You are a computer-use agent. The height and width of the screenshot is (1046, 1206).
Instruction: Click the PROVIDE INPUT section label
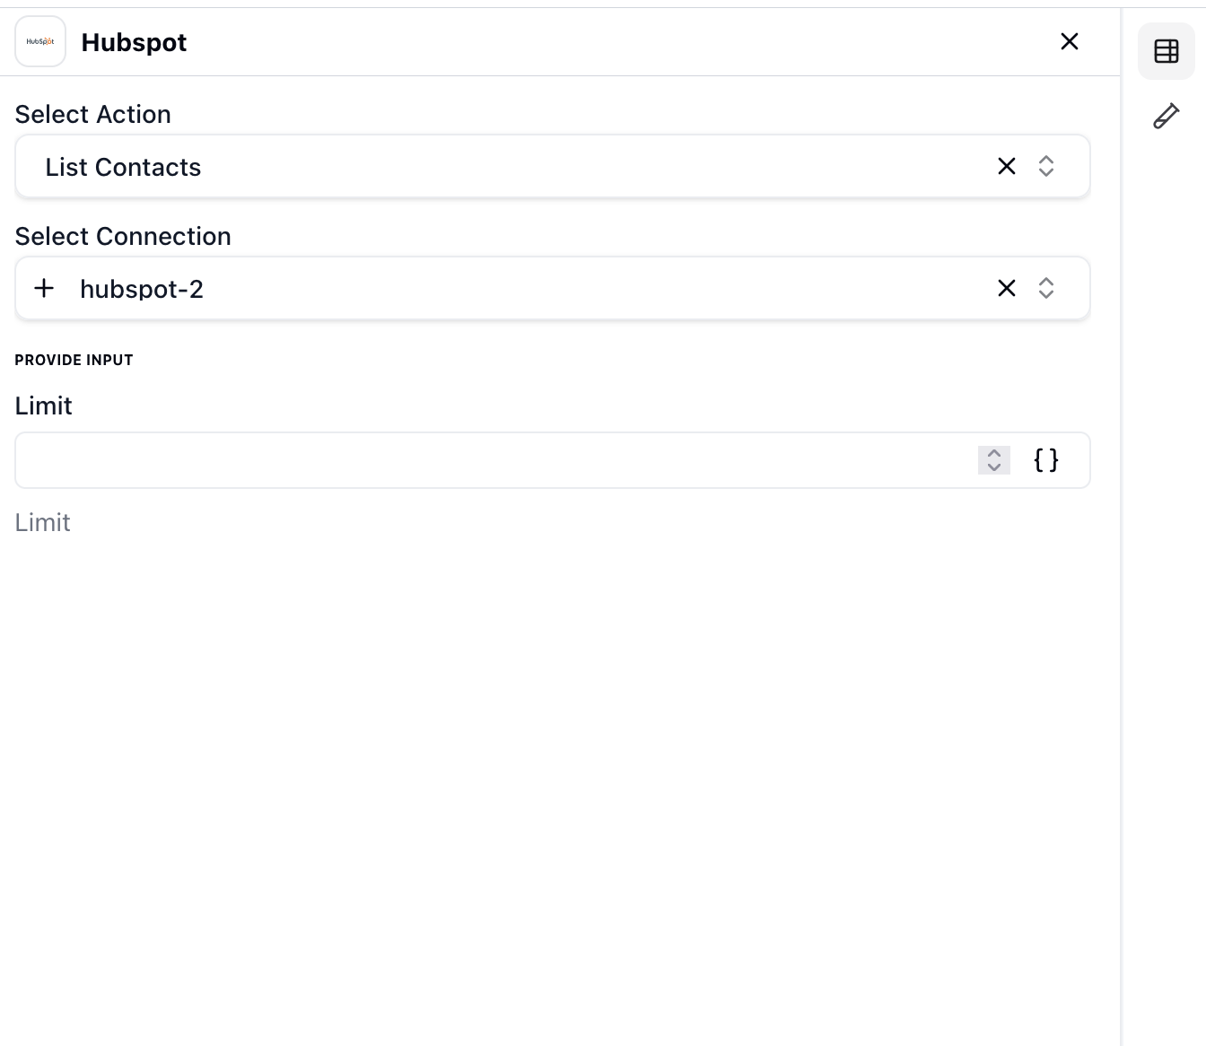point(74,360)
